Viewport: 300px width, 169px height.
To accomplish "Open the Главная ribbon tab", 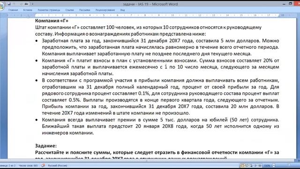I will [13, 10].
